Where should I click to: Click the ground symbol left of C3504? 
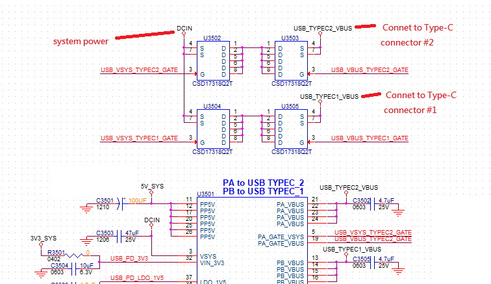coord(41,274)
